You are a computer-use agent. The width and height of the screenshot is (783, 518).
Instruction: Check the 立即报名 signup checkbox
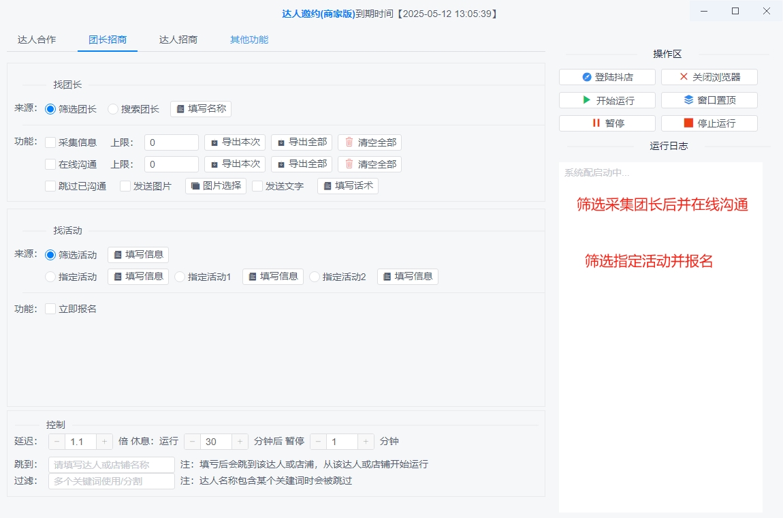[50, 308]
